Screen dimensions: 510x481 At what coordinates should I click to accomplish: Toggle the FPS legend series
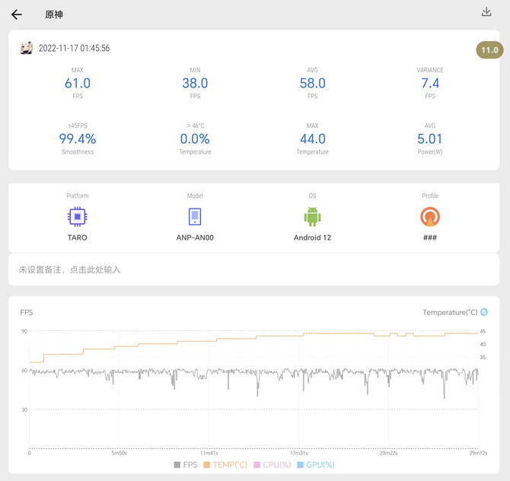click(x=186, y=465)
